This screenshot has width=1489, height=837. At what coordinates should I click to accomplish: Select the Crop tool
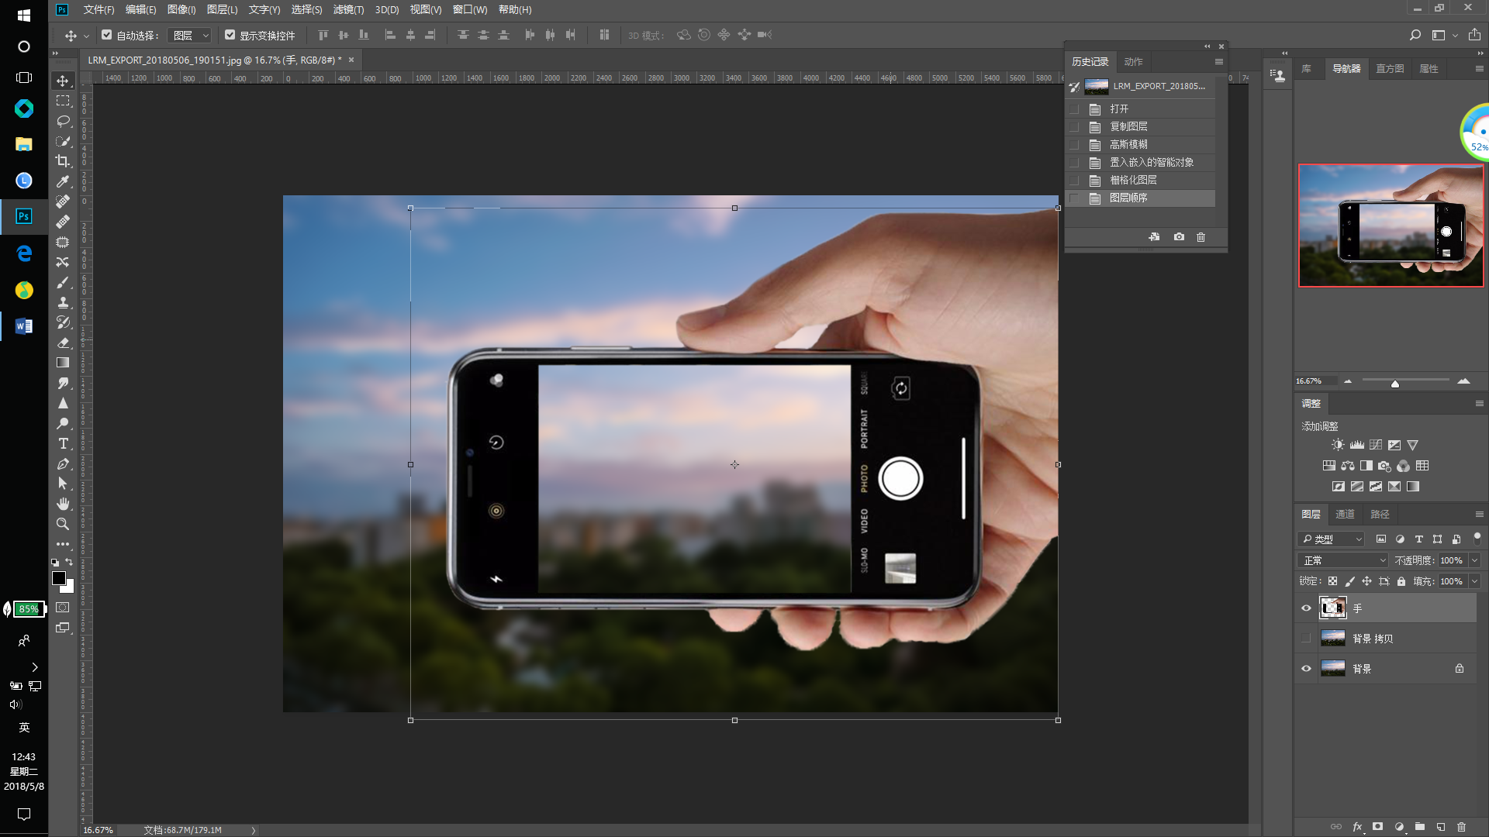tap(63, 161)
